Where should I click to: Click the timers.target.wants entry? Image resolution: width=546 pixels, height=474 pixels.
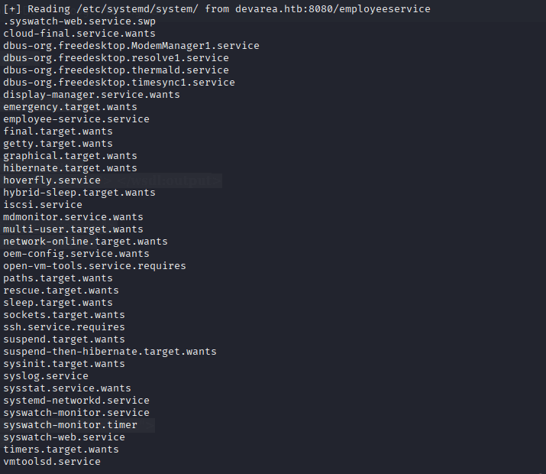coord(61,450)
